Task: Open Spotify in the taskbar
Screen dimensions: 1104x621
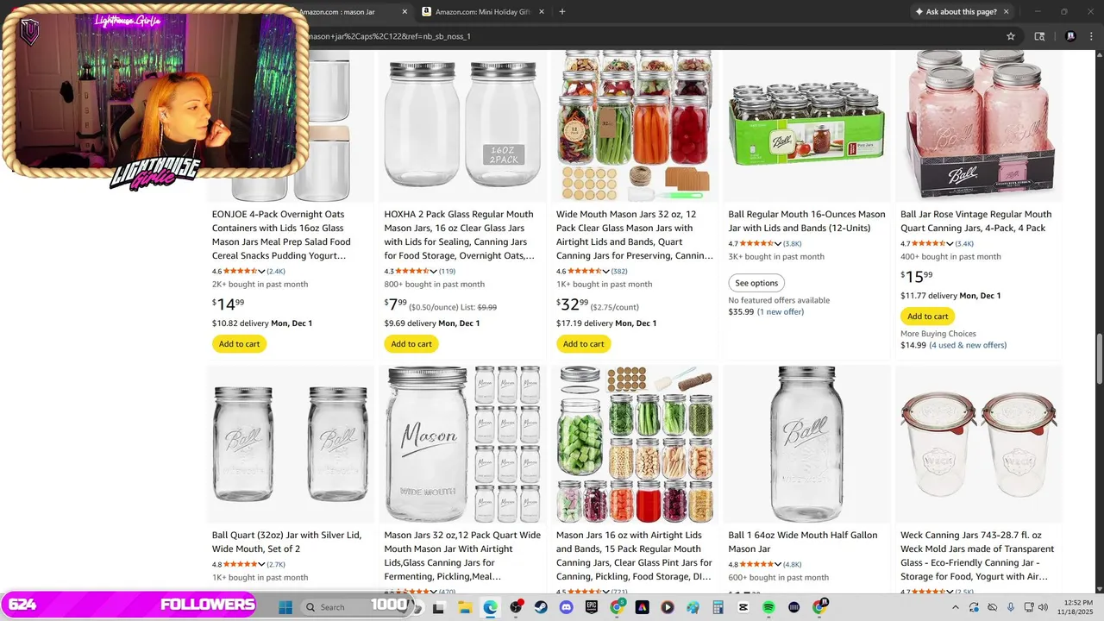Action: [768, 607]
